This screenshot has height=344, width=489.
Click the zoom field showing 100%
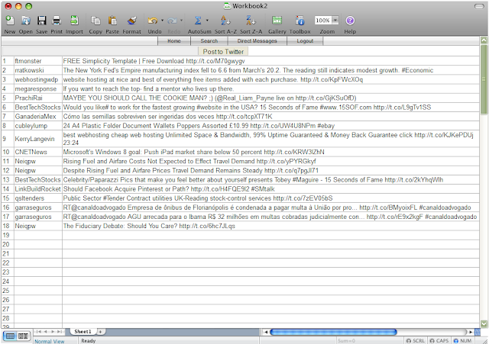(x=322, y=21)
